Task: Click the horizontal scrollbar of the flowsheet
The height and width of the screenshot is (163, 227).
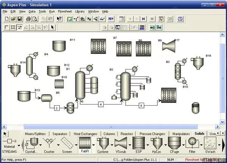Action: (113, 127)
